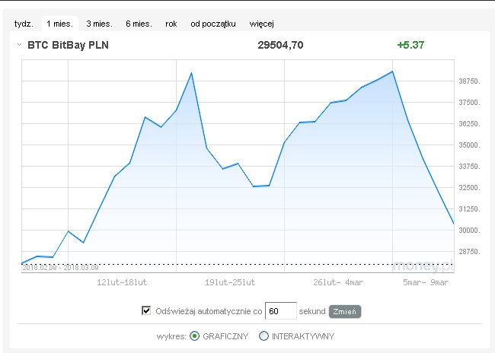
Task: Select the INTERAKTYWNY chart radio button
Action: (263, 336)
